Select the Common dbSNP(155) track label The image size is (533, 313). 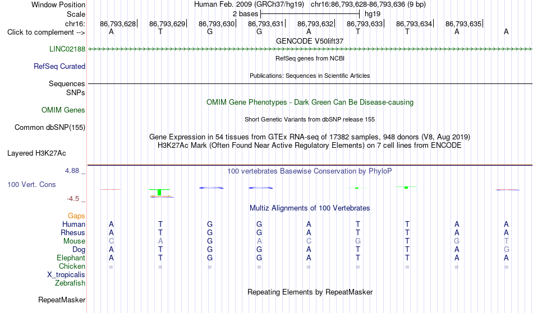49,127
